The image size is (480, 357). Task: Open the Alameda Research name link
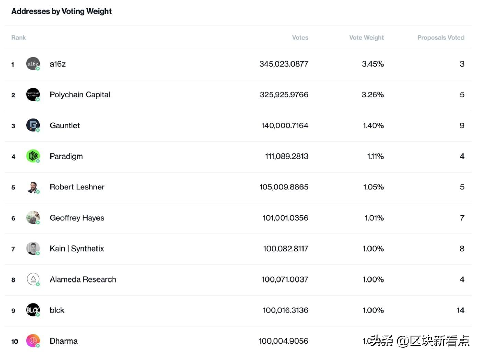(83, 279)
